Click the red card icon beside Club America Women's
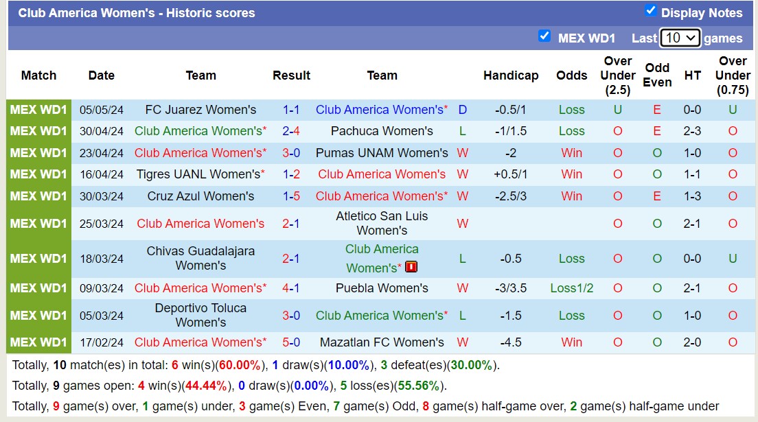Viewport: 758px width, 422px height. 411,267
